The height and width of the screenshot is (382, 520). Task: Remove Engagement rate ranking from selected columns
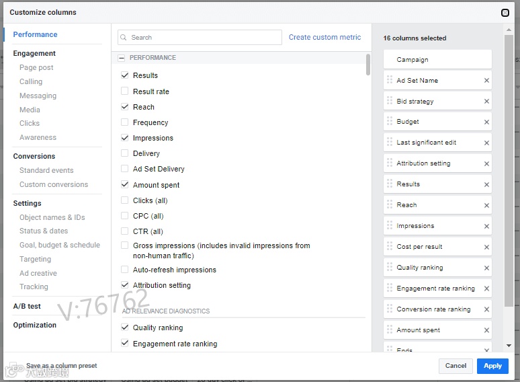point(486,289)
